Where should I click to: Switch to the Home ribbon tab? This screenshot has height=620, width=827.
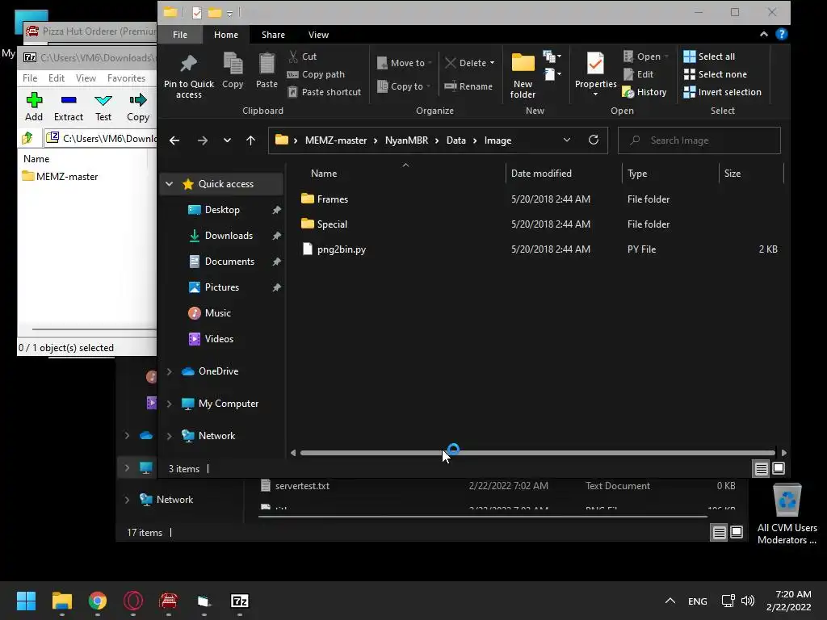pos(226,34)
